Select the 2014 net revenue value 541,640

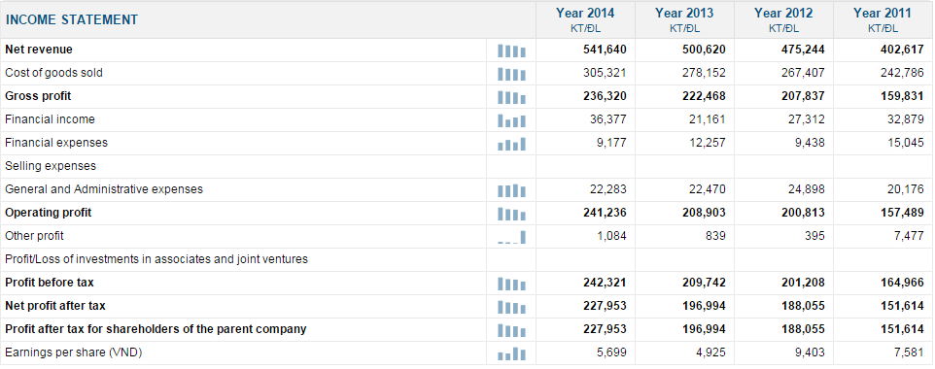coord(605,50)
